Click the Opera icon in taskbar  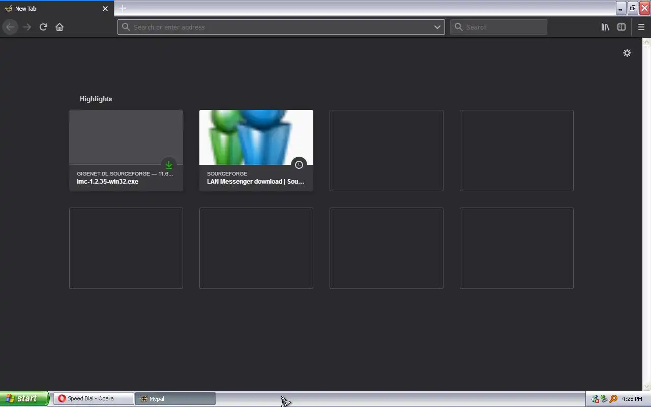(x=62, y=398)
